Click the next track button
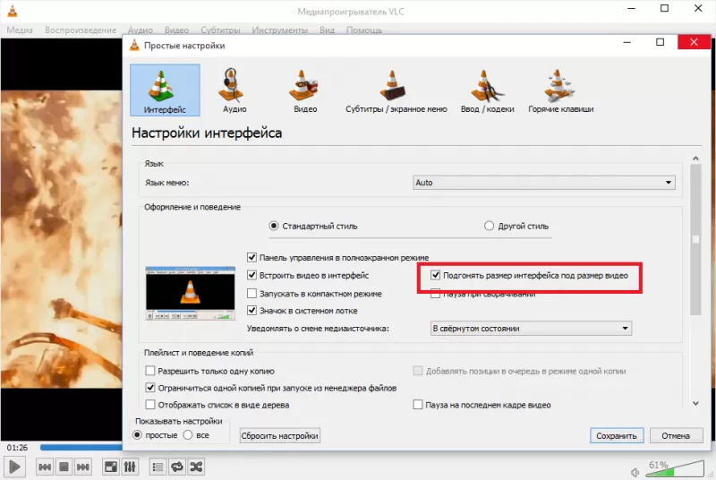Image resolution: width=716 pixels, height=480 pixels. click(82, 467)
